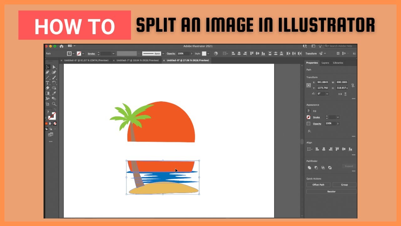This screenshot has height=226, width=401.
Task: Click Exclude in Pathfinder section
Action: point(330,168)
